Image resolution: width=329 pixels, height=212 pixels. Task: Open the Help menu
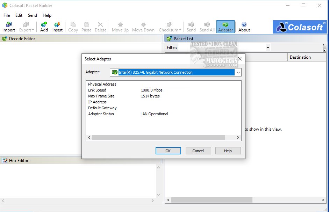point(47,15)
